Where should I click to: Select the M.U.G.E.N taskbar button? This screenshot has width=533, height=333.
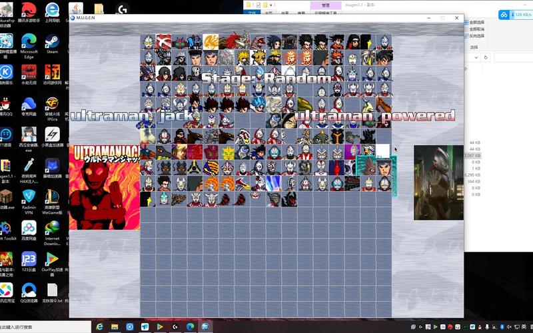pyautogui.click(x=205, y=327)
